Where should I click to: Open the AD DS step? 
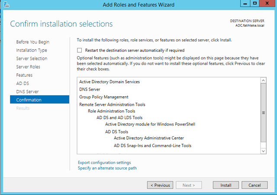point(23,83)
